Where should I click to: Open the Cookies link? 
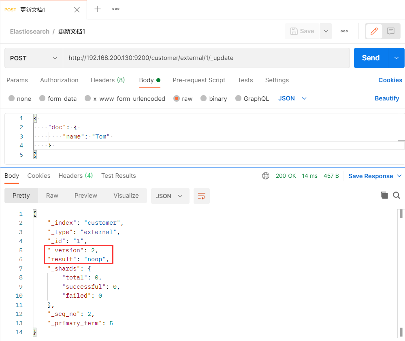coord(390,80)
